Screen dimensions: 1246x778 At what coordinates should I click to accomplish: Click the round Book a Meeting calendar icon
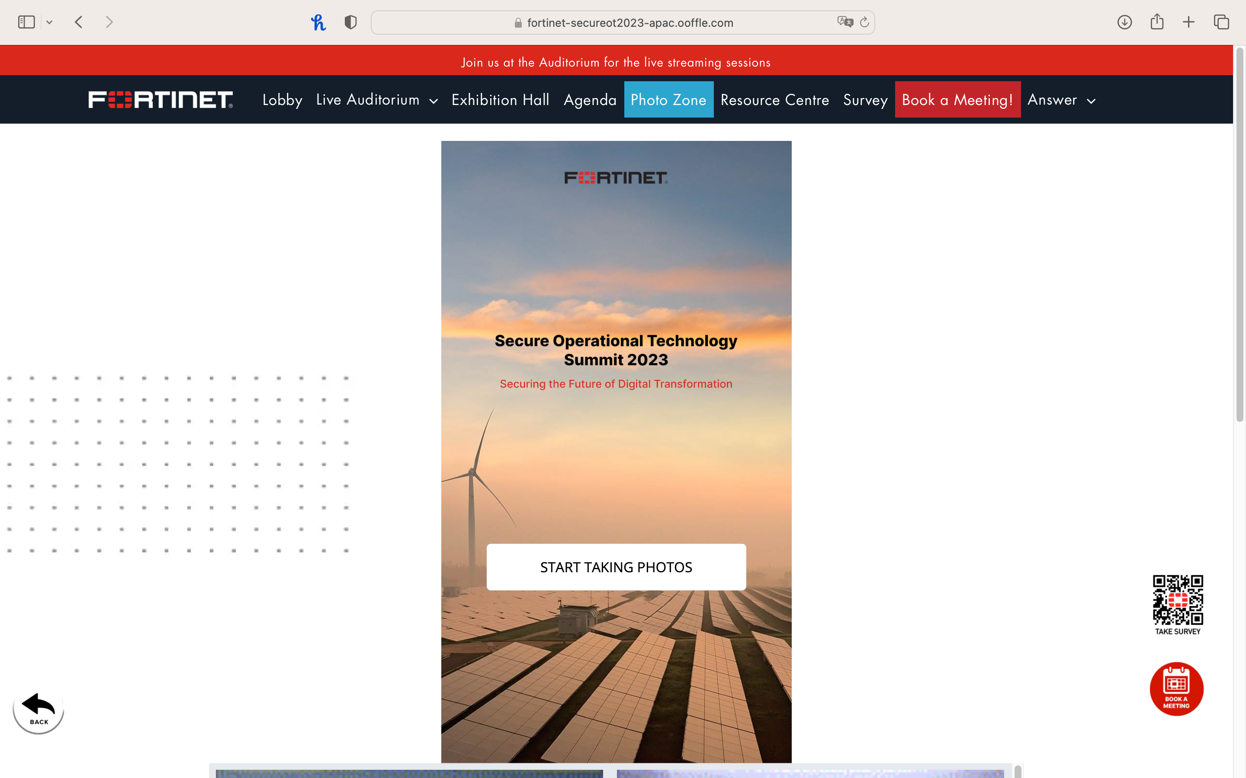tap(1176, 689)
